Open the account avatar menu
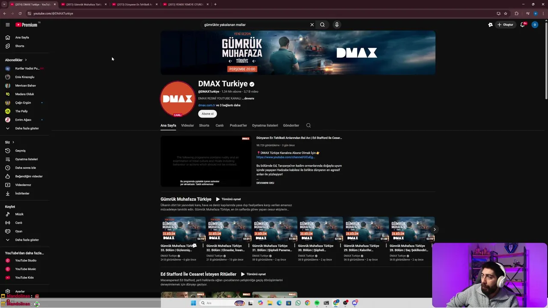Screen dimensions: 548x308 coord(534,25)
